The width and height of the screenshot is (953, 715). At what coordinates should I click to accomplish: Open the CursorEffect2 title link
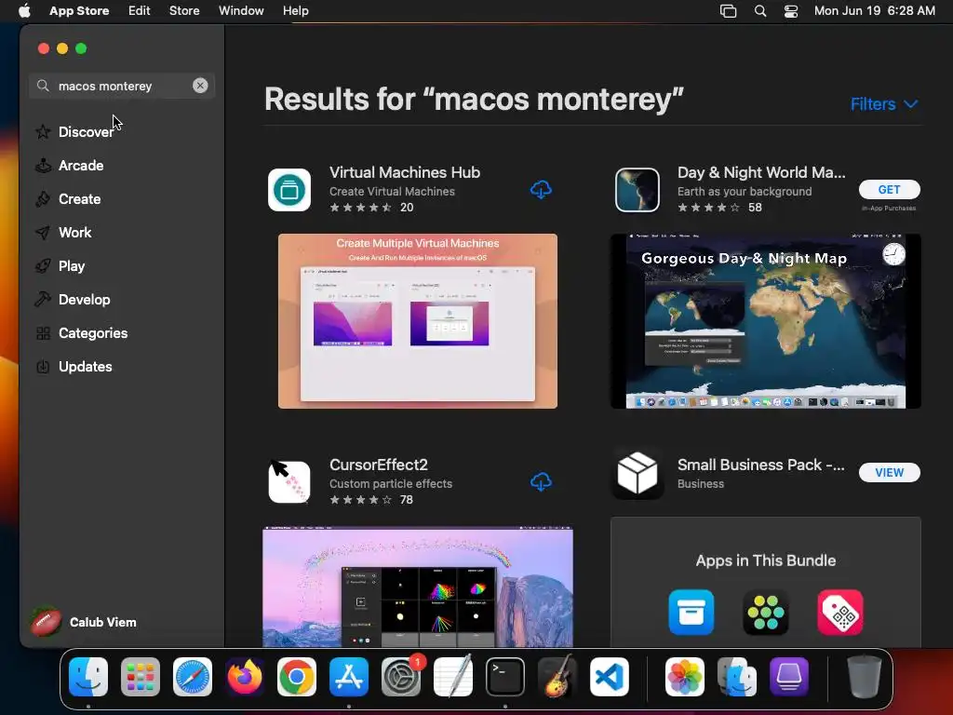pos(378,465)
